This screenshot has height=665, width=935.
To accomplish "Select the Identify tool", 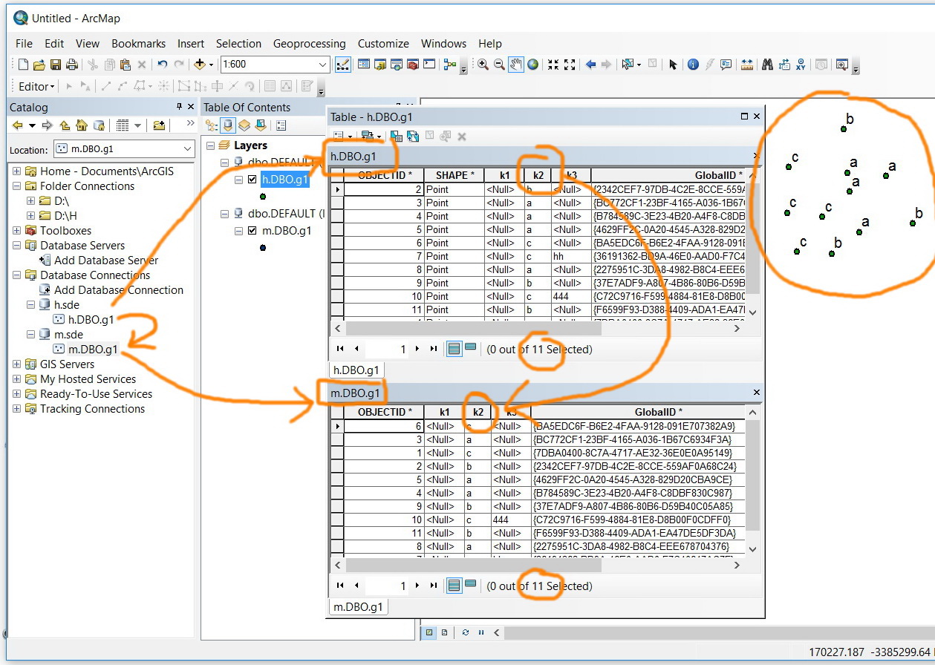I will coord(693,65).
